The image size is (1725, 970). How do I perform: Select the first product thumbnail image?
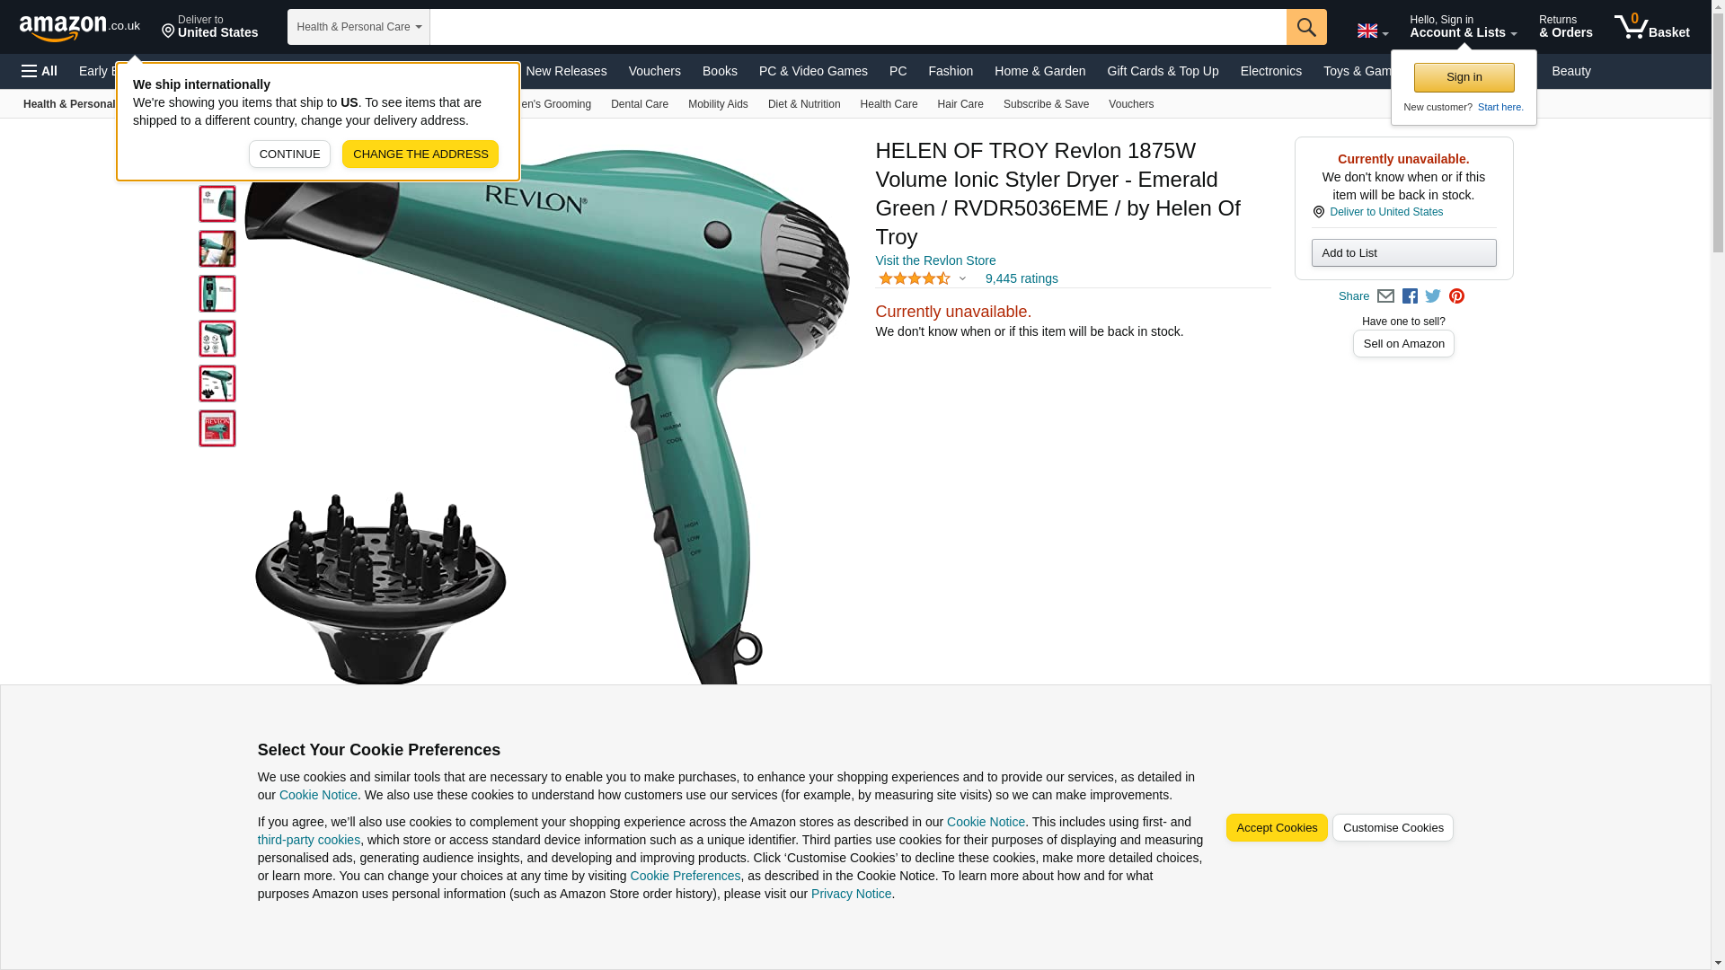[x=217, y=205]
